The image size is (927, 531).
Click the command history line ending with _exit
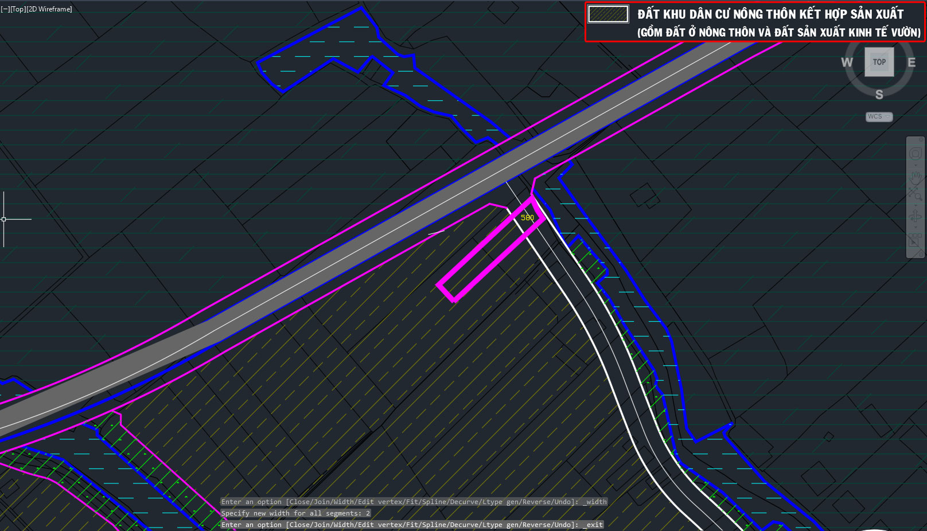pos(412,525)
